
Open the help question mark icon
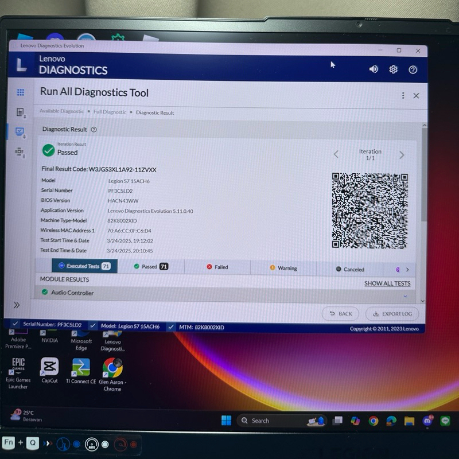coord(413,69)
